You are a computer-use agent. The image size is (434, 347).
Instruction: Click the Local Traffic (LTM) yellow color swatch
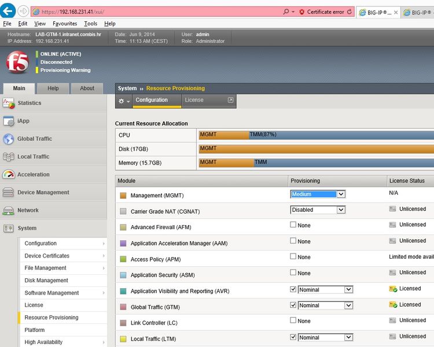[123, 339]
